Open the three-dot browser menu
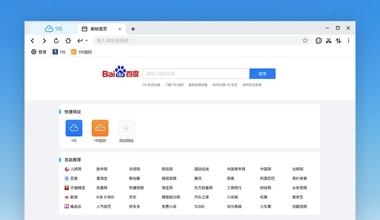This screenshot has height=220, width=380. pyautogui.click(x=348, y=40)
